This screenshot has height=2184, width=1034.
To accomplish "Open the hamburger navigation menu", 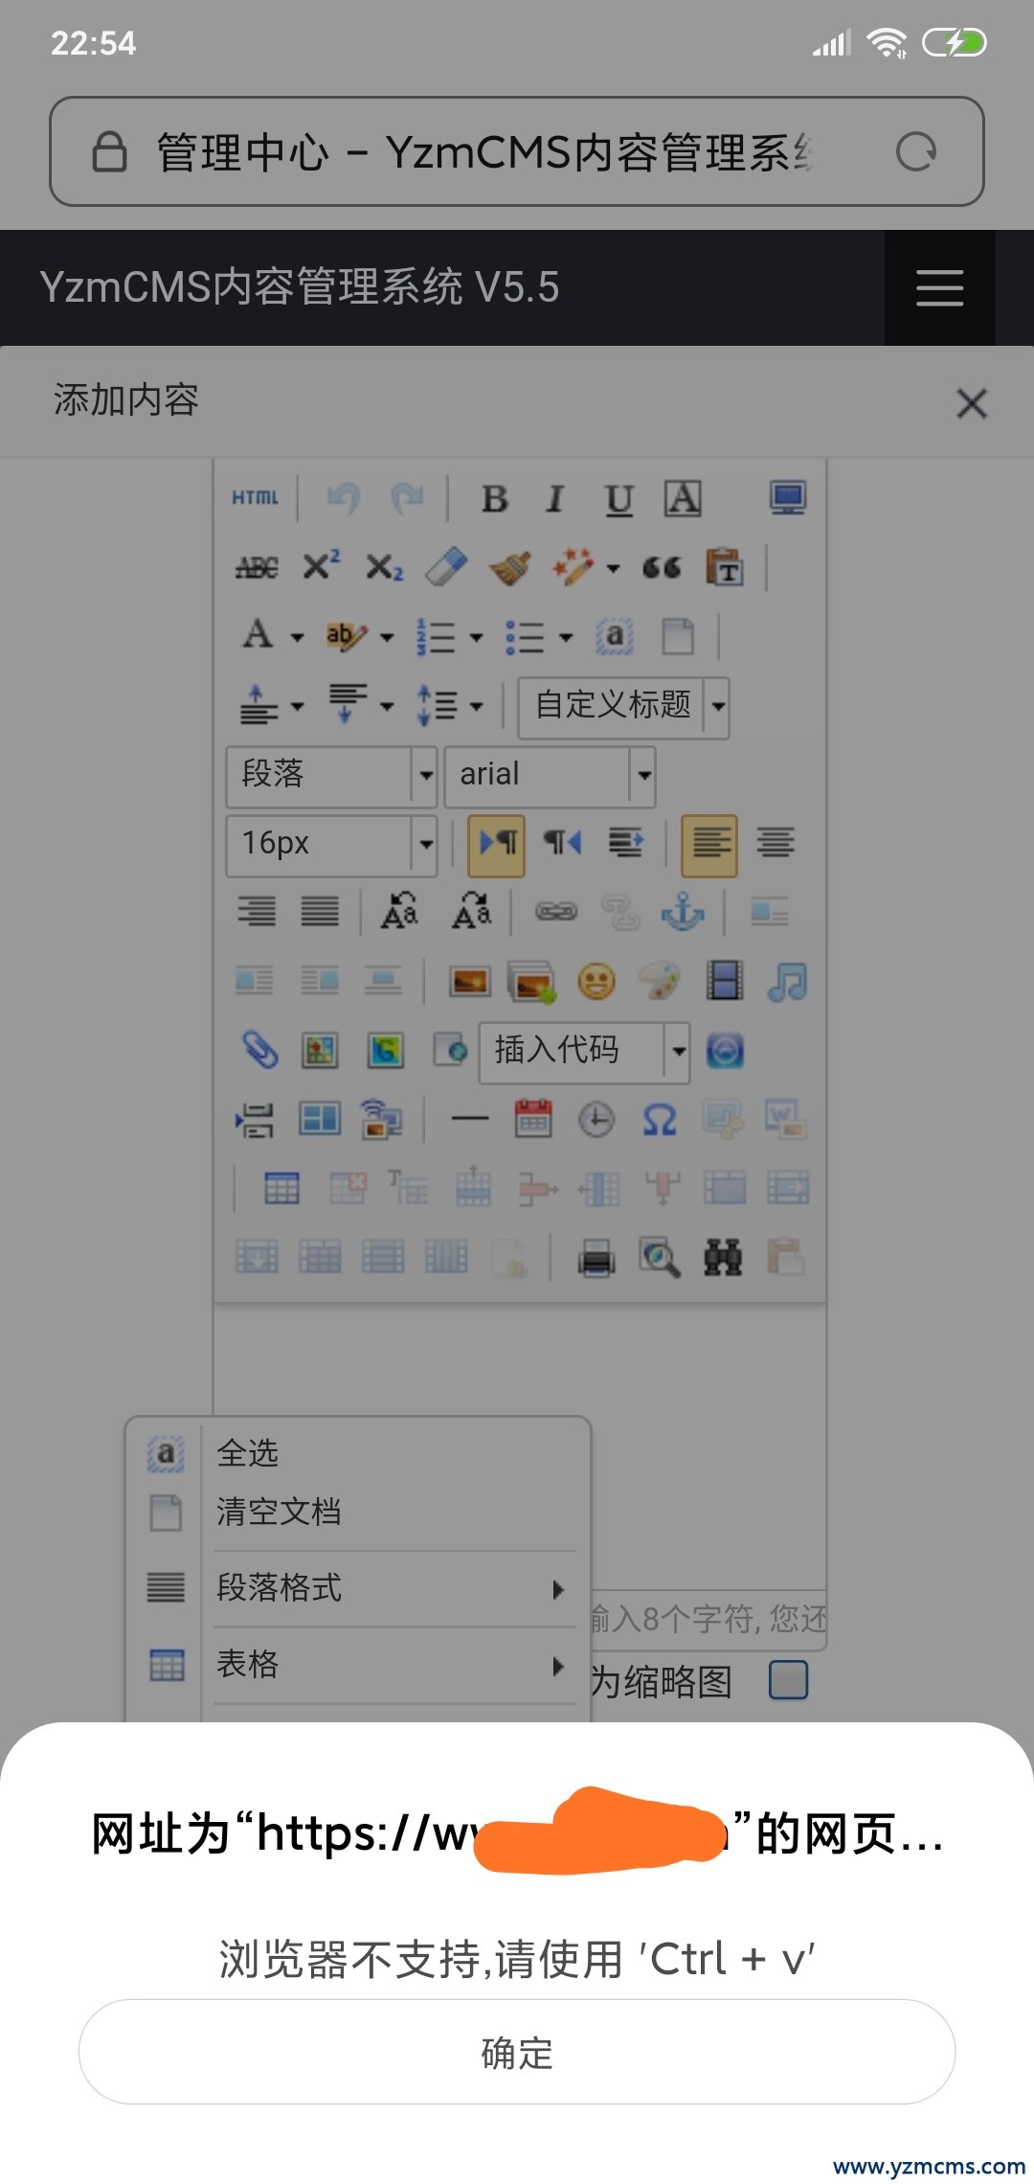I will pos(939,287).
